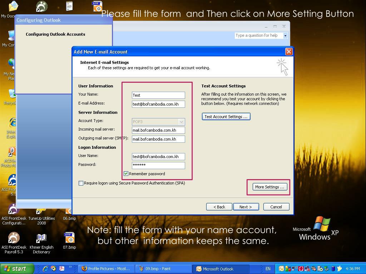Image resolution: width=366 pixels, height=274 pixels.
Task: Open the My Computer desktop icon
Action: point(9,39)
